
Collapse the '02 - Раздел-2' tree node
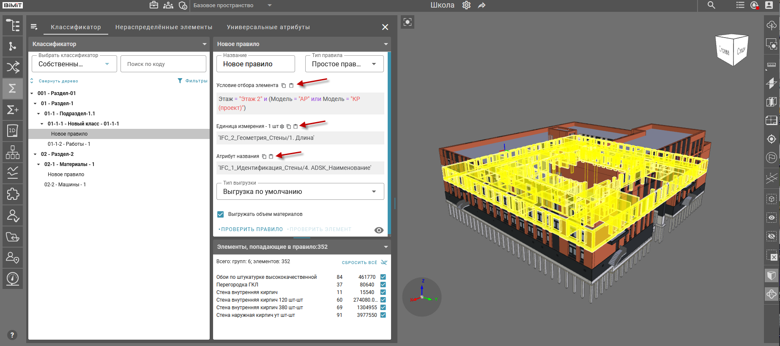35,154
